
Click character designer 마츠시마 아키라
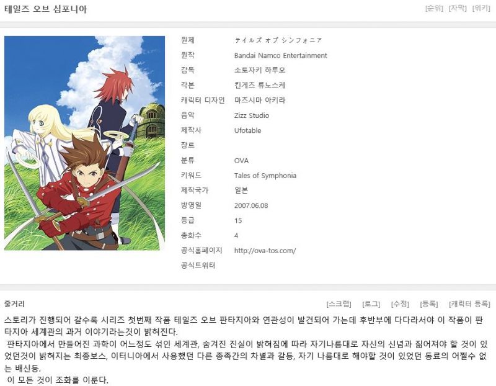point(260,101)
